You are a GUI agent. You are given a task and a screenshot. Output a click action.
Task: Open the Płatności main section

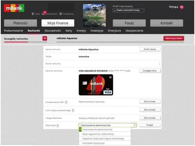21,23
